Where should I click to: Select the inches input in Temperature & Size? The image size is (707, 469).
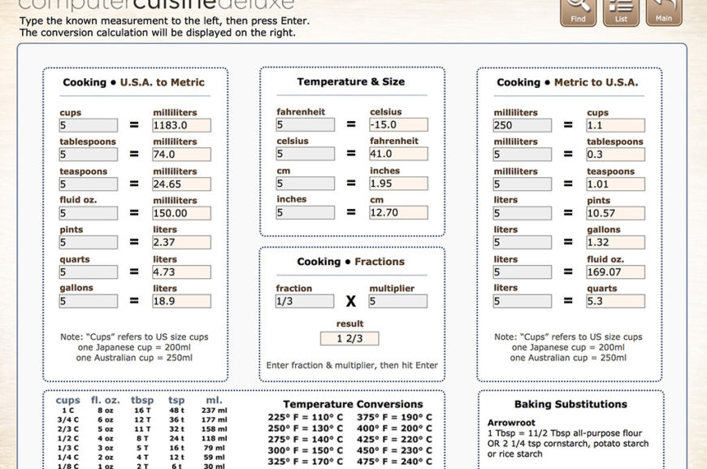pyautogui.click(x=306, y=212)
